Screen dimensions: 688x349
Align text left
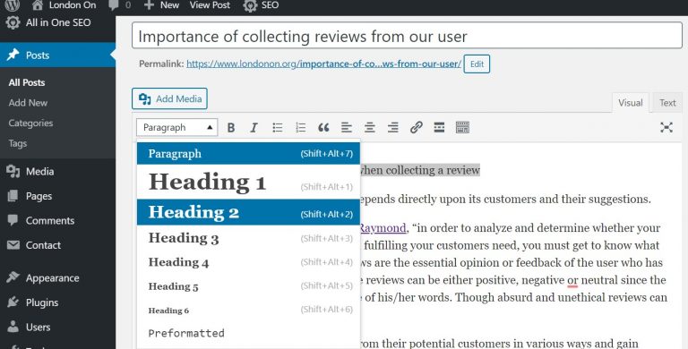tap(347, 128)
